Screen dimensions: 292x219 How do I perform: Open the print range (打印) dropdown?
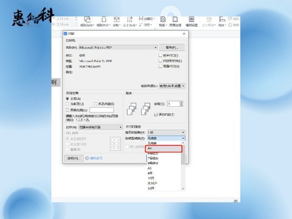click(120, 127)
